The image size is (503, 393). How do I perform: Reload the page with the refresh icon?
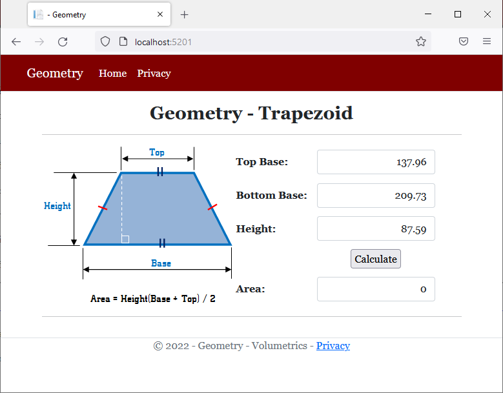coord(63,42)
